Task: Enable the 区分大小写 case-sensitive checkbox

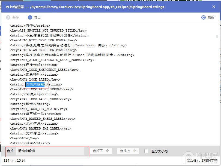Action: click(x=146, y=151)
